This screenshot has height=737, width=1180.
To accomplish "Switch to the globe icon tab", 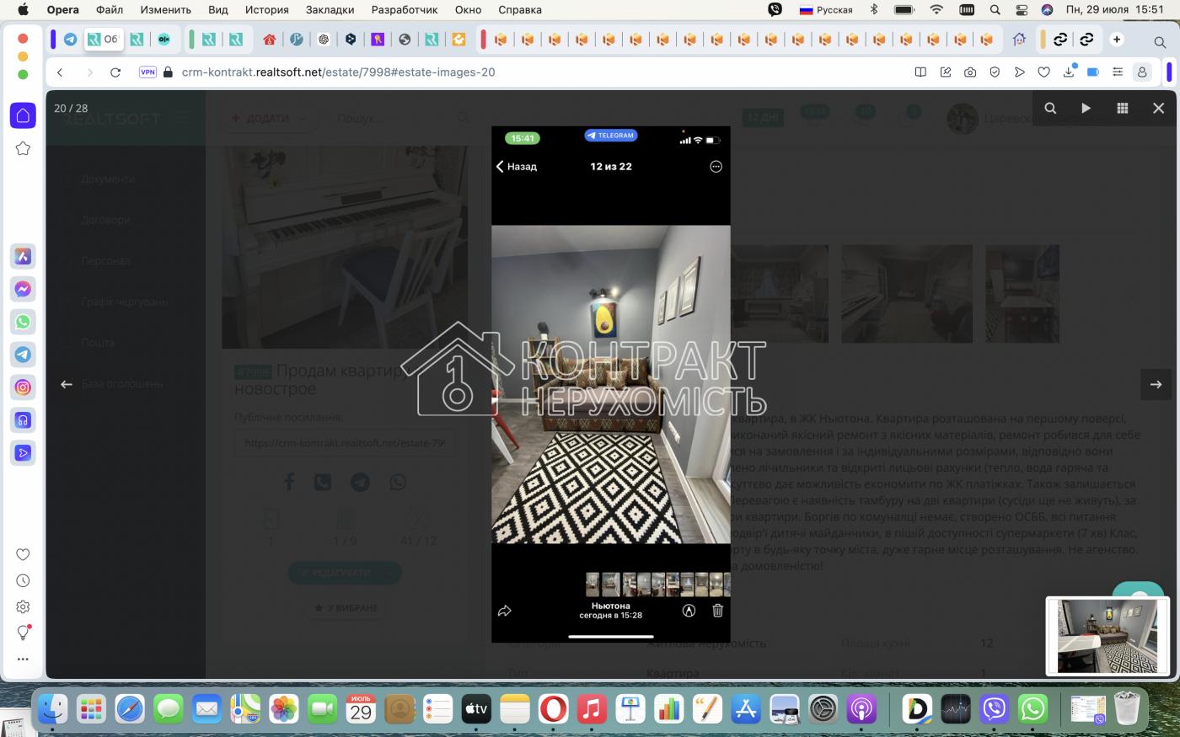I will pos(405,40).
